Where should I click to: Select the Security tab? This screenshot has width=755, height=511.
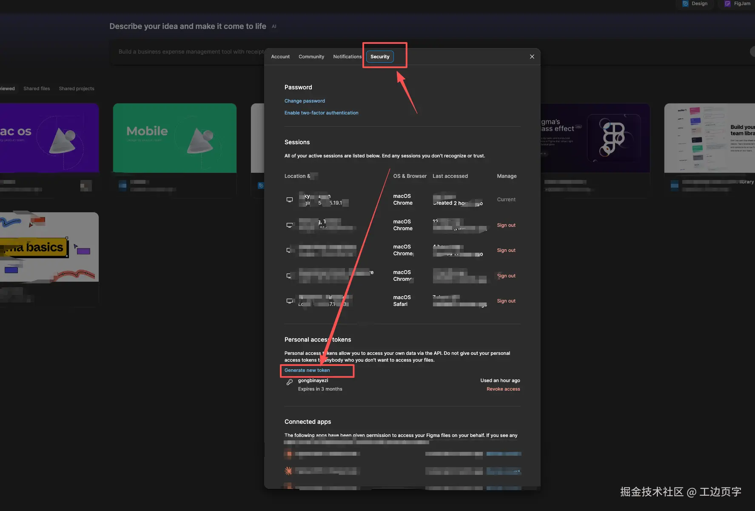[x=380, y=57]
